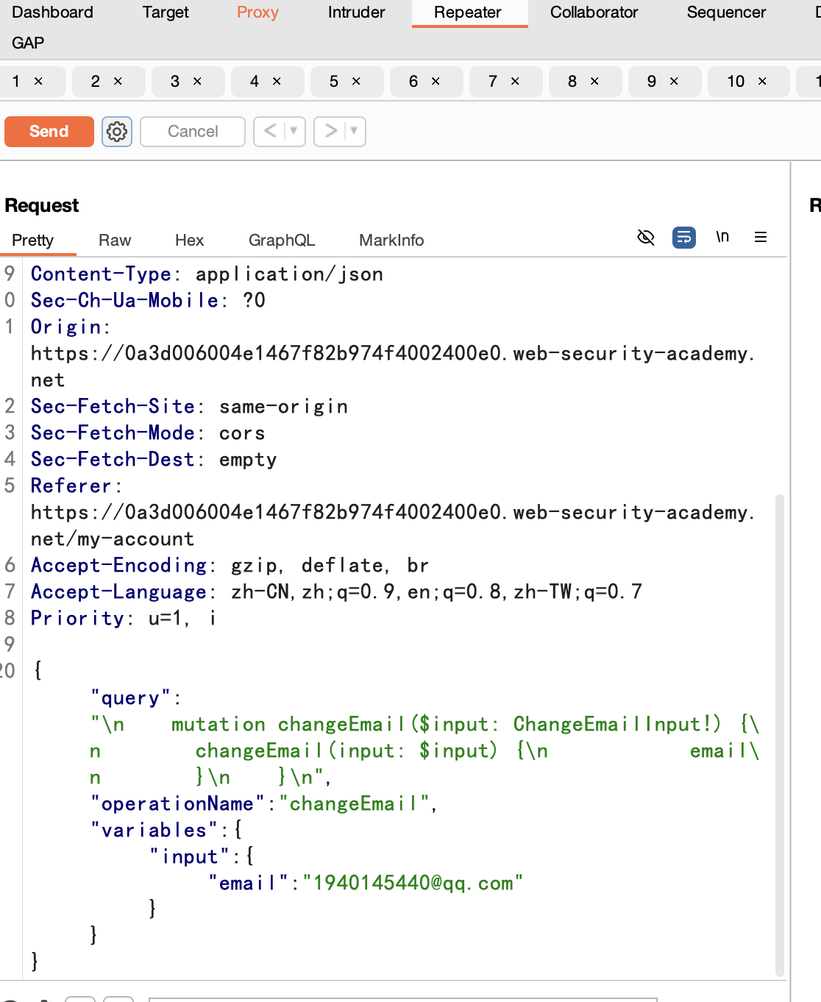Viewport: 821px width, 1002px height.
Task: Go back to previous request in history
Action: click(270, 132)
